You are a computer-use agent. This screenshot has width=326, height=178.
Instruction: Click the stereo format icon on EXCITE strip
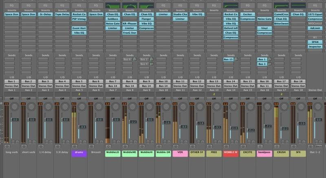[243, 146]
